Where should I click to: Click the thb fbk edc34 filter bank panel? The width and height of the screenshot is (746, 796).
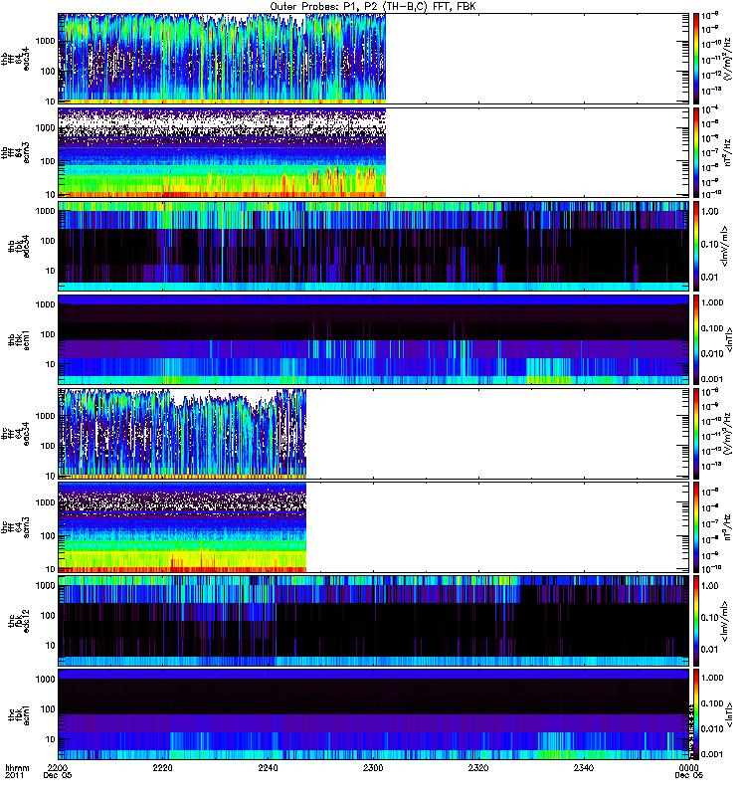point(374,246)
